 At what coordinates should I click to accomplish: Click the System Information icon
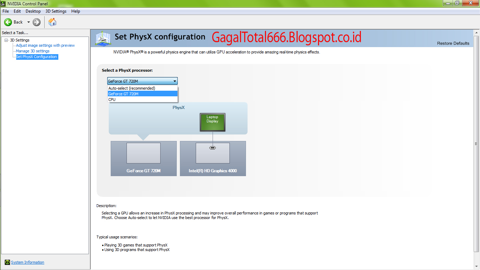[x=7, y=262]
